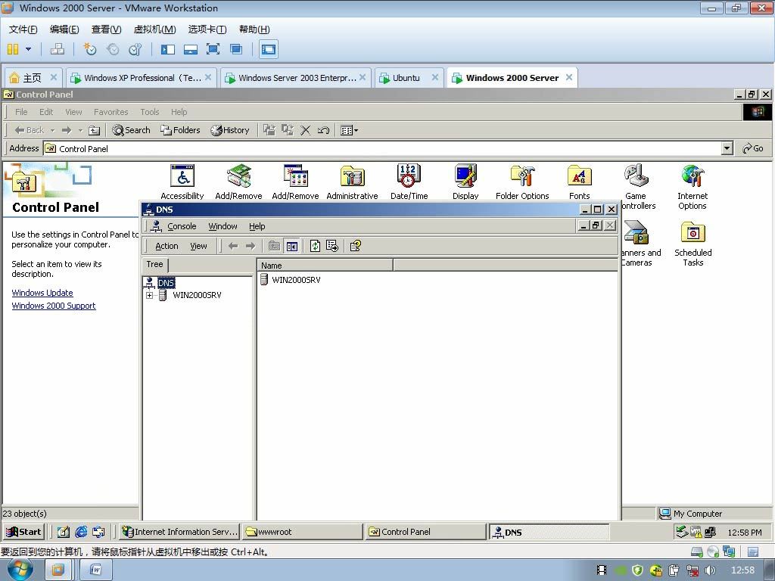
Task: Open Address bar dropdown arrow
Action: click(x=727, y=148)
